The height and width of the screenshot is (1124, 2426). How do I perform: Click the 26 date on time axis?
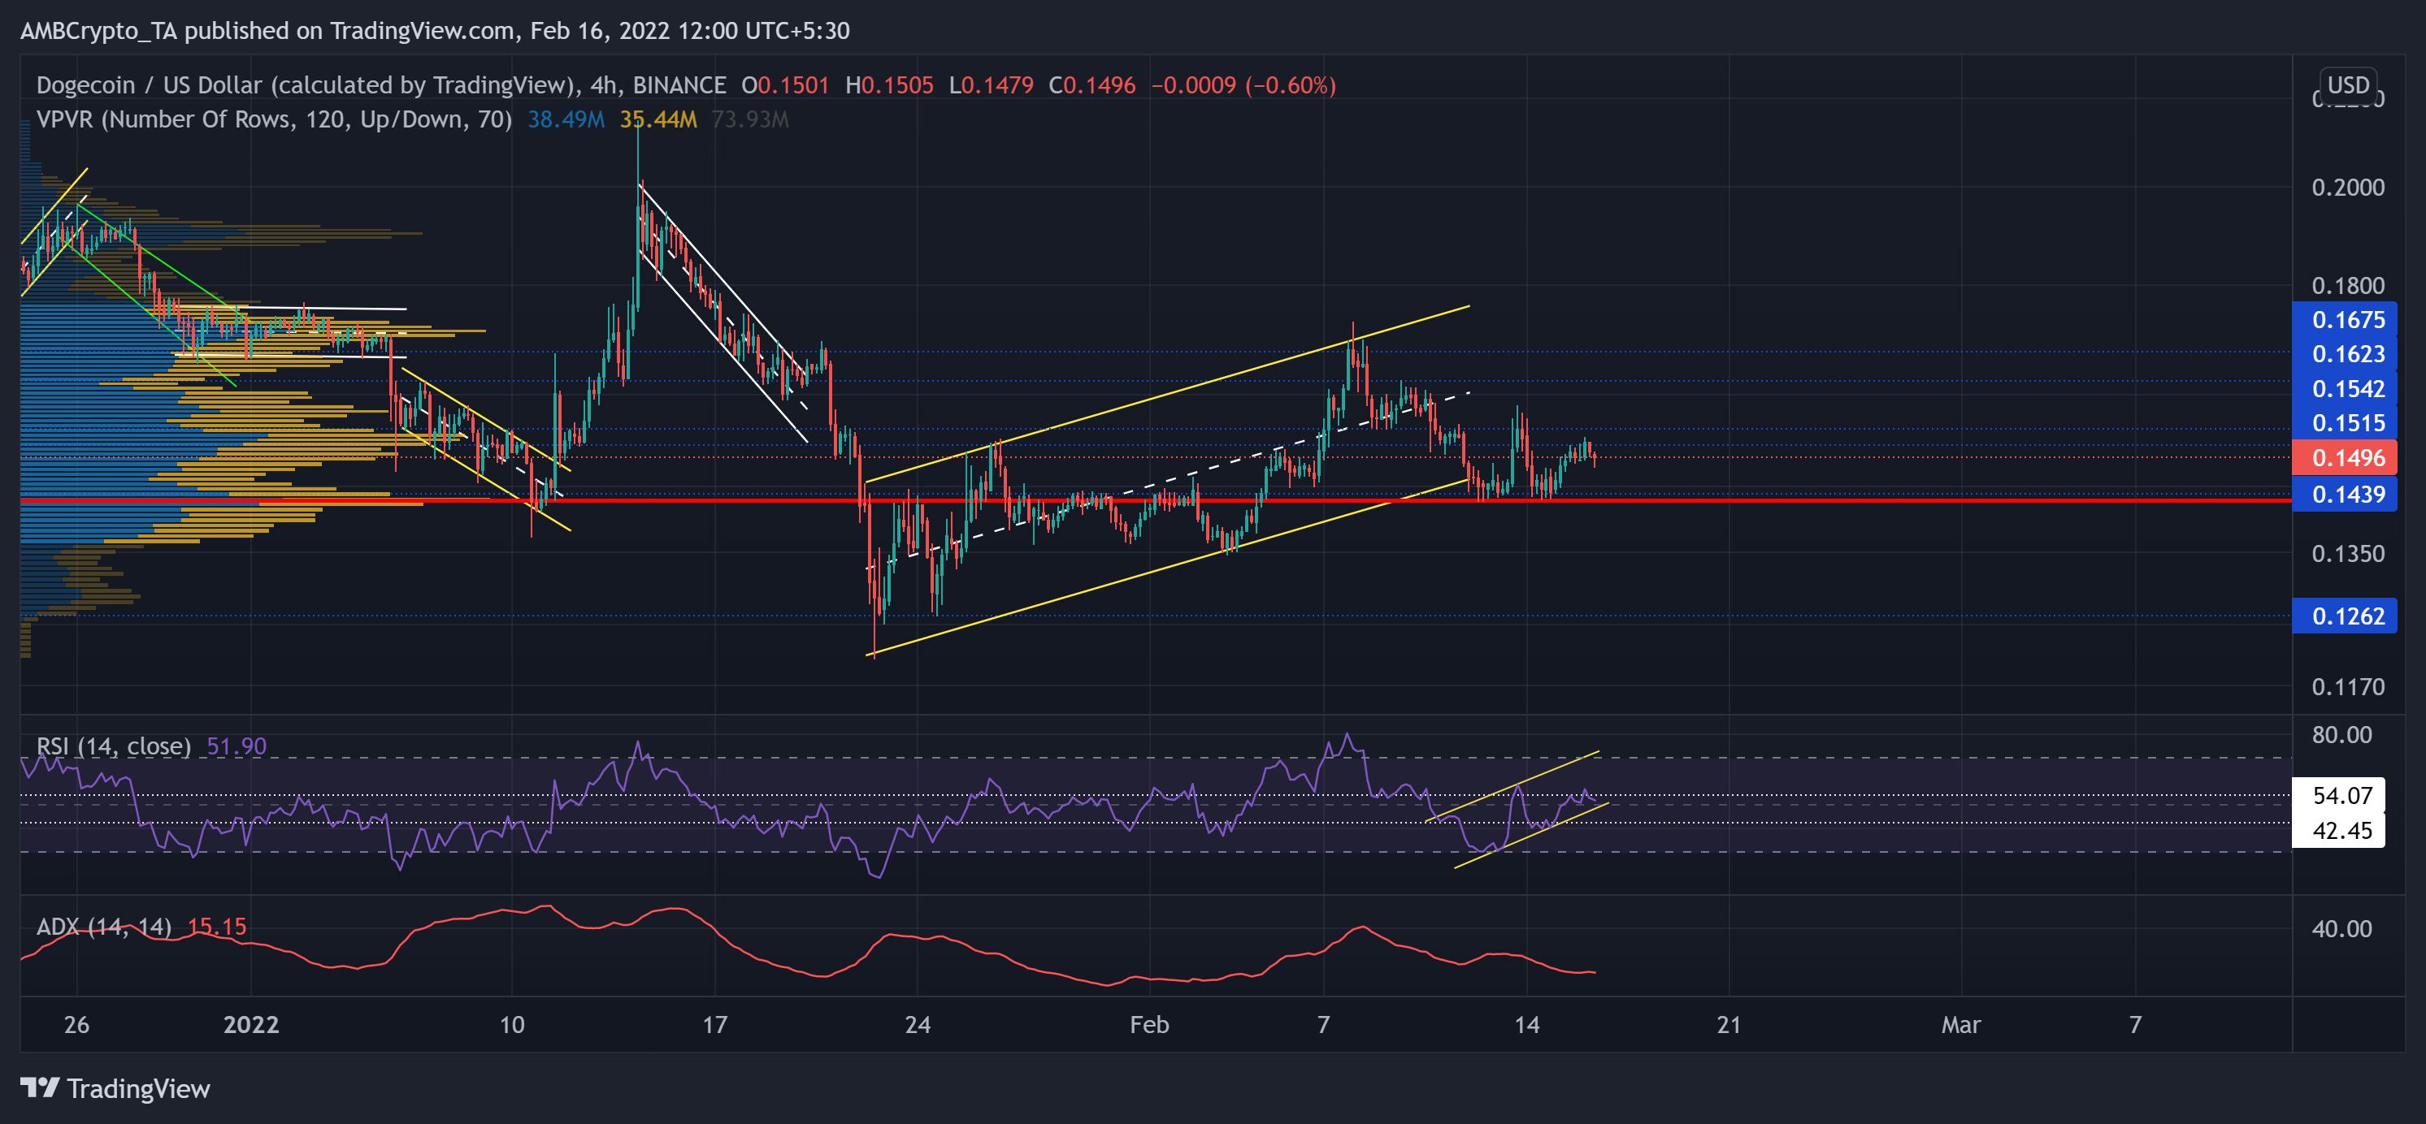(76, 1024)
